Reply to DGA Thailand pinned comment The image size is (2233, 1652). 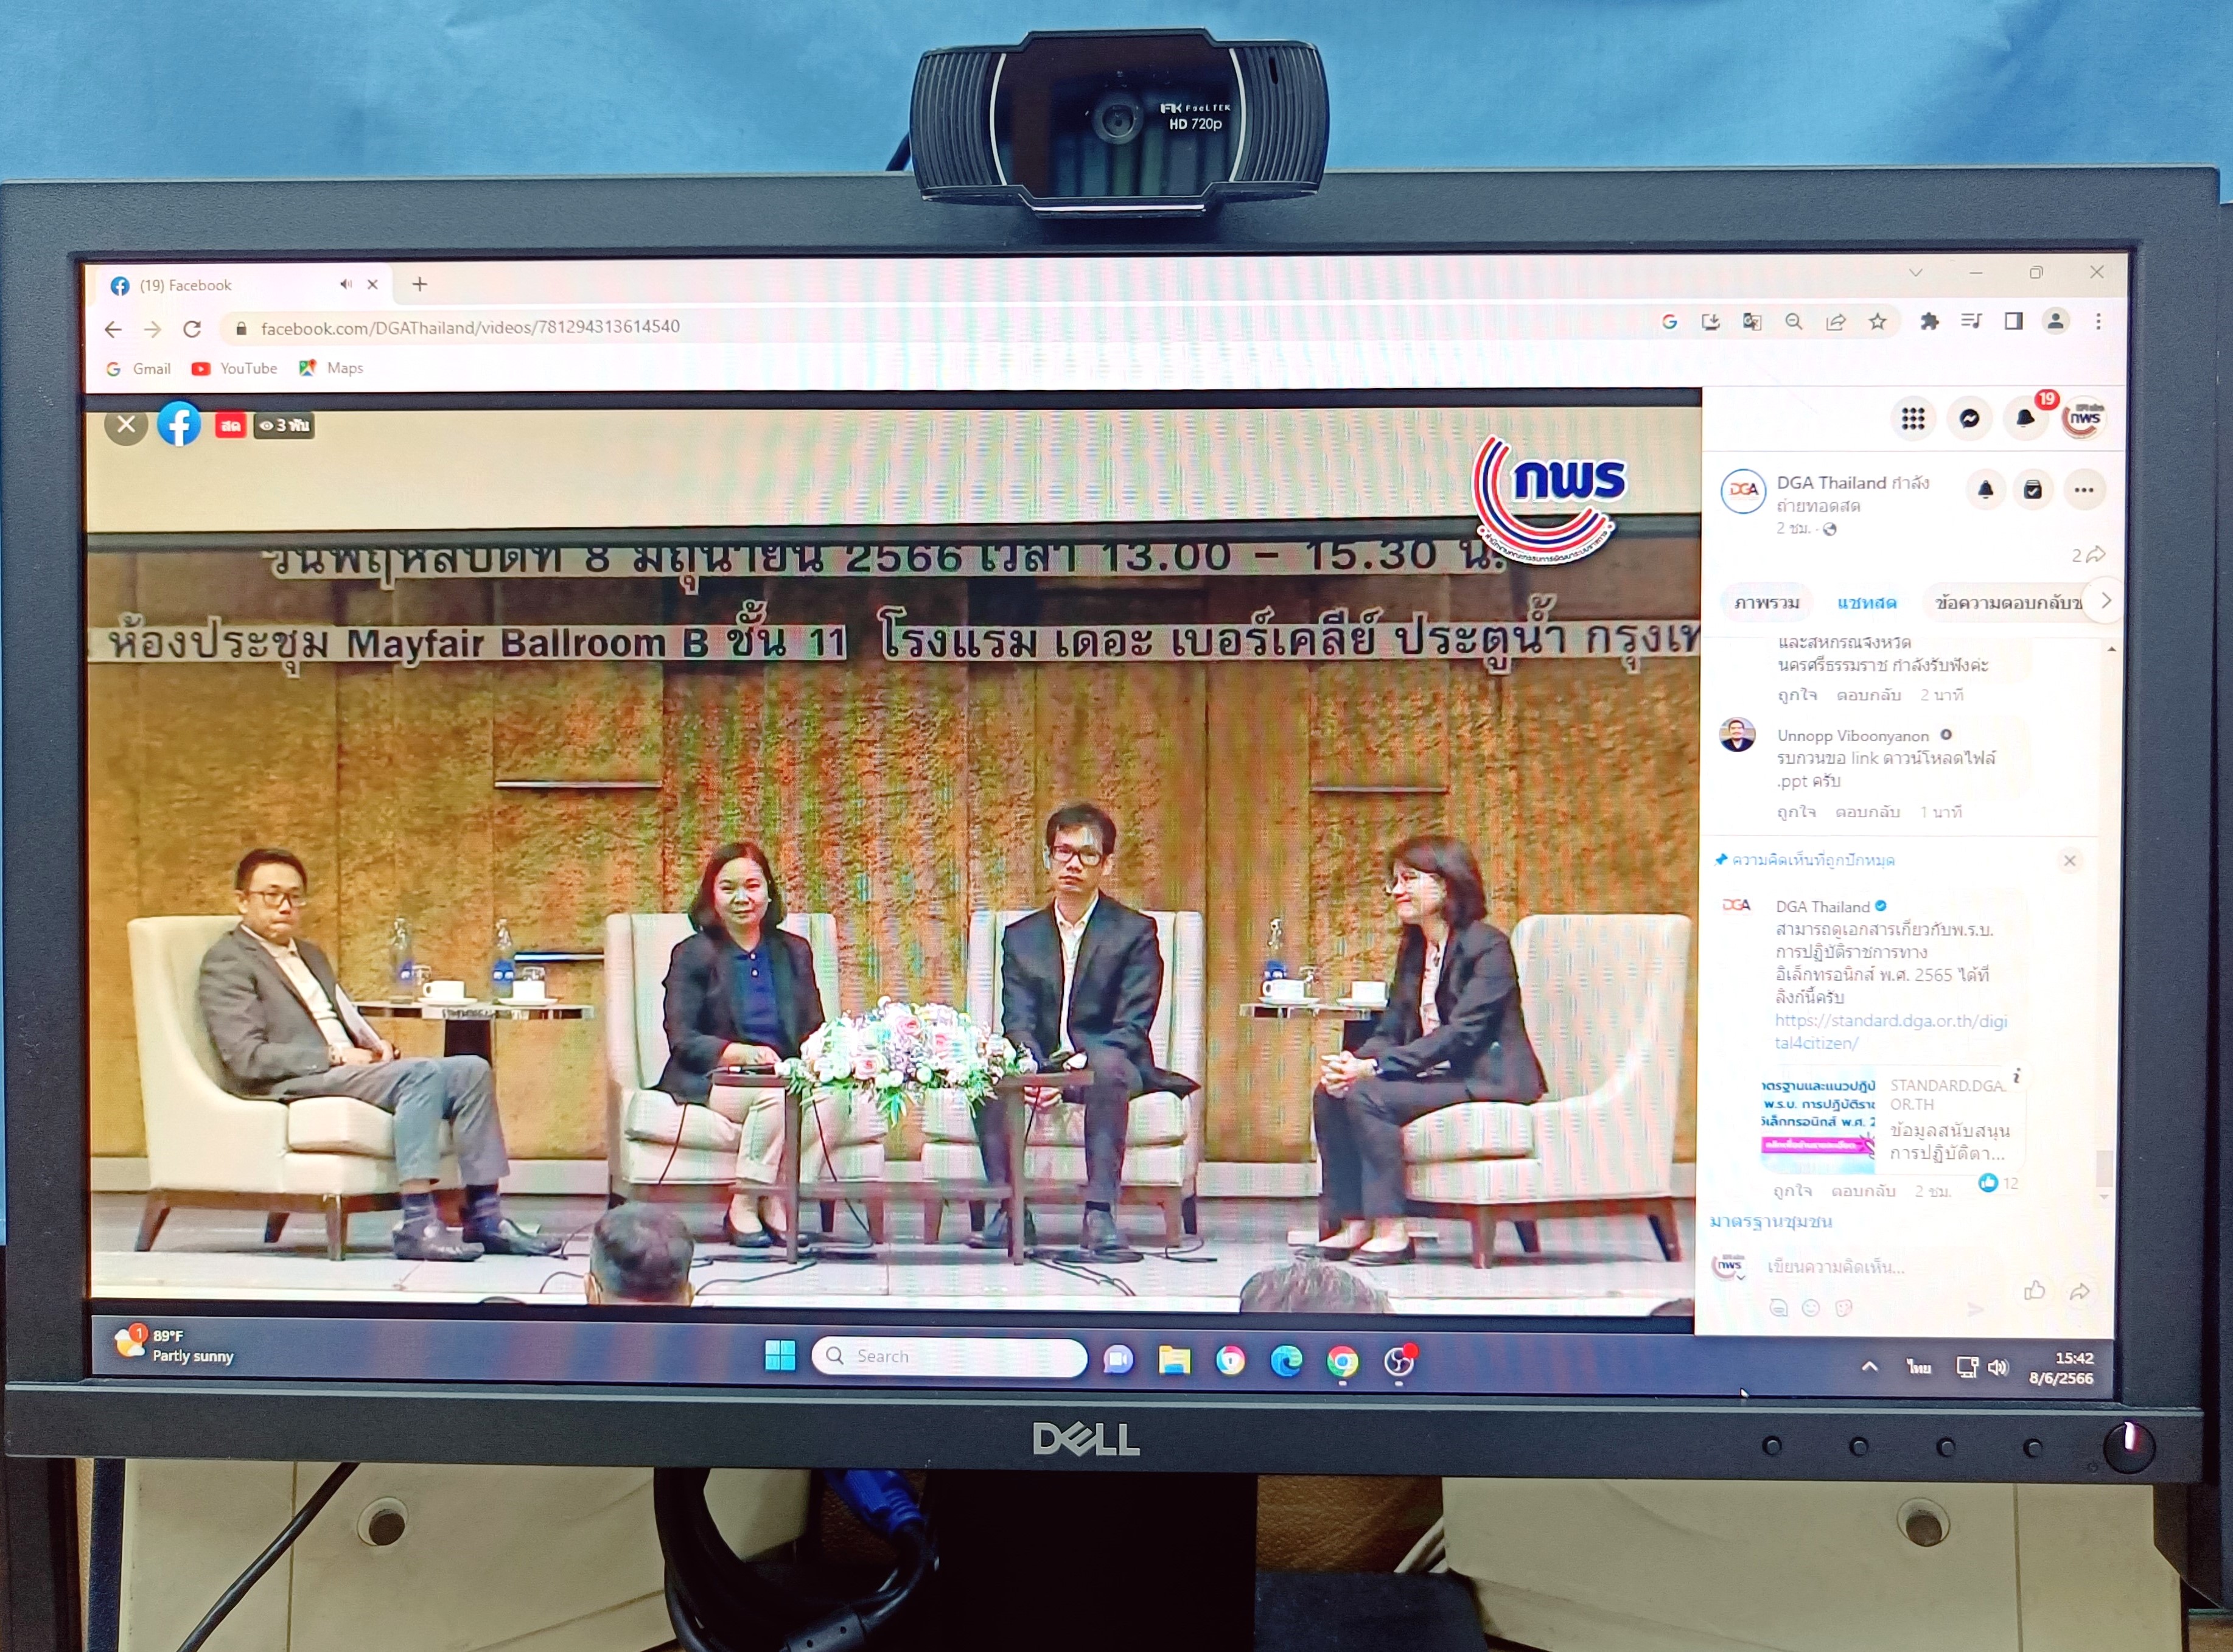pyautogui.click(x=1863, y=1191)
